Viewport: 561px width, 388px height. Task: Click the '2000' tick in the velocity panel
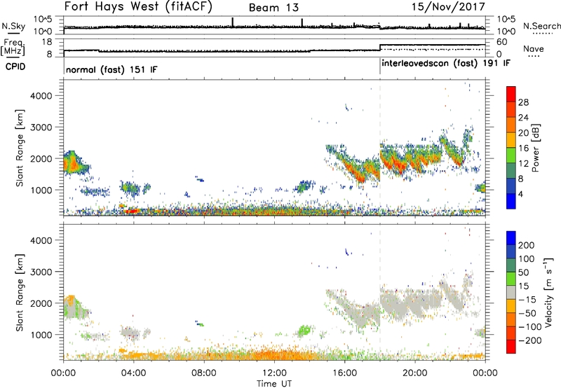[x=41, y=303]
